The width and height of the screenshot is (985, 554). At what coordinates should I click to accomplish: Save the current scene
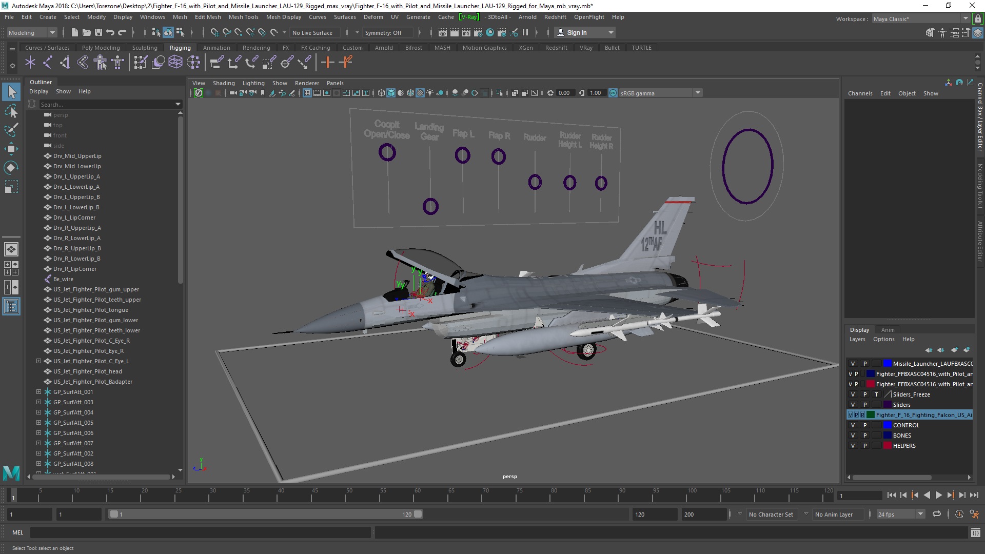point(98,32)
